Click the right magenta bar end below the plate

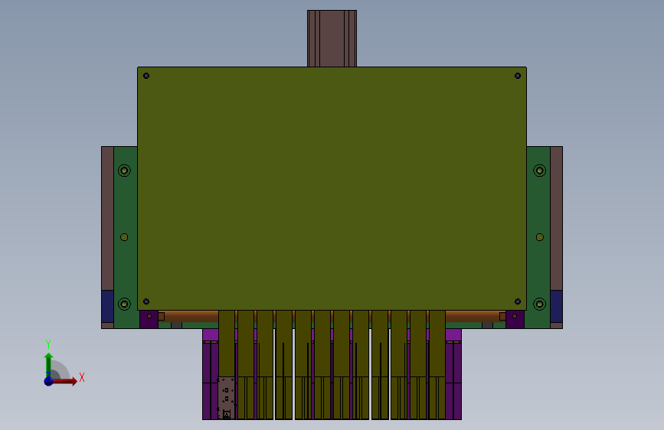[453, 335]
